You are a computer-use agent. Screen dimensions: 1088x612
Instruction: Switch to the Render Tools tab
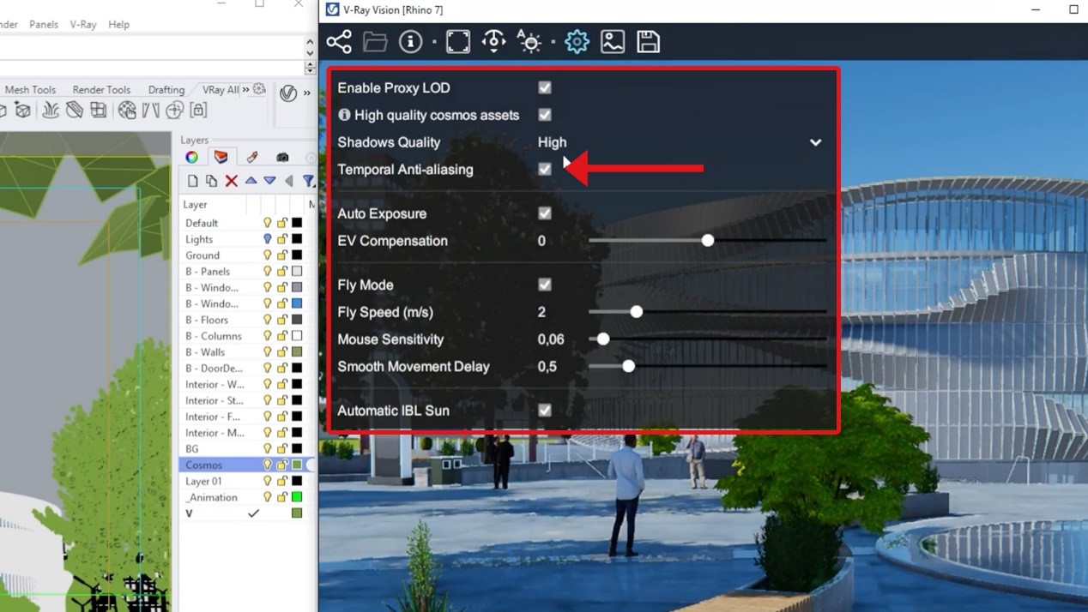point(101,89)
